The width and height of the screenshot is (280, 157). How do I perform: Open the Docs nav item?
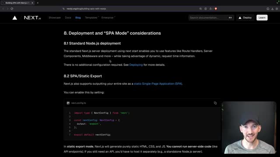68,17
